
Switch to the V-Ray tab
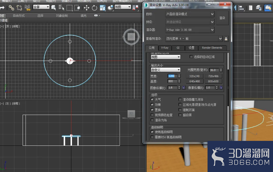click(x=165, y=48)
